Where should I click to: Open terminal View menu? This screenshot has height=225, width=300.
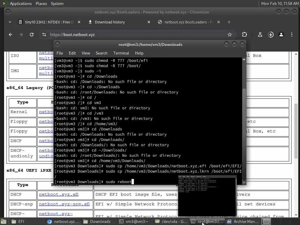coord(86,53)
